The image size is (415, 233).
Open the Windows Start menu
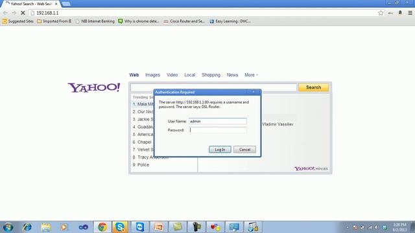(x=8, y=227)
